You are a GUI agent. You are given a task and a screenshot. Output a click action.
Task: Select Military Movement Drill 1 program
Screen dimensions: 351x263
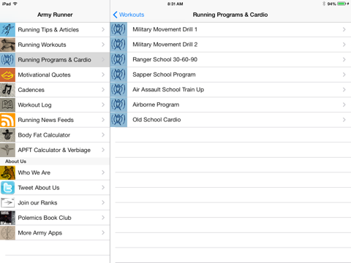[230, 29]
